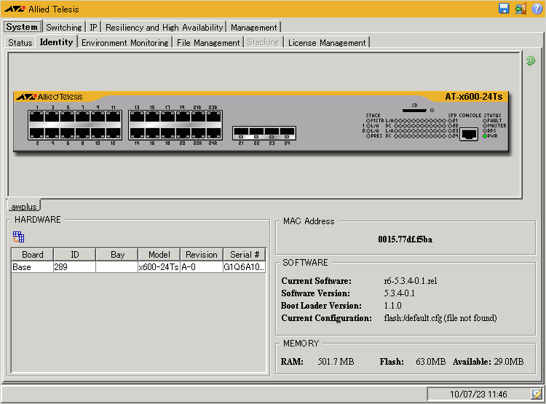Open the System main tab
Viewport: 546px width, 404px height.
[x=22, y=27]
